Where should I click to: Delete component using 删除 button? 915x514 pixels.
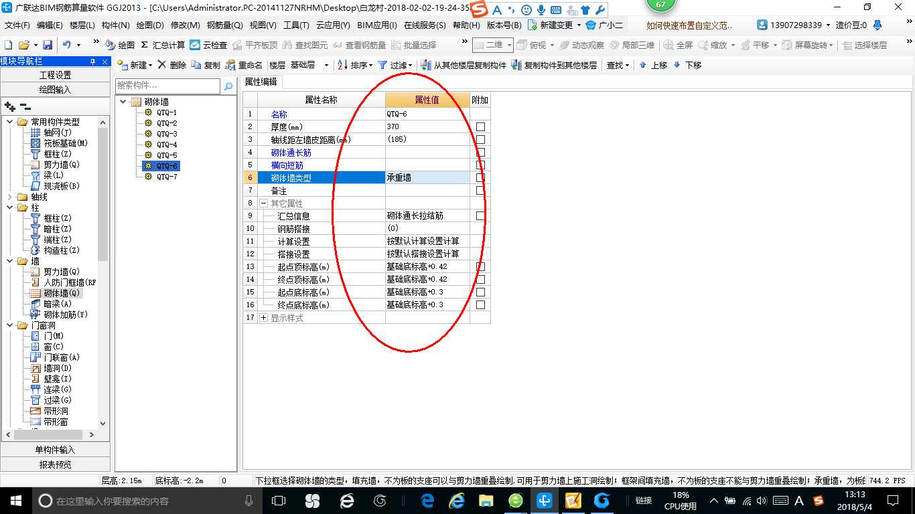172,65
